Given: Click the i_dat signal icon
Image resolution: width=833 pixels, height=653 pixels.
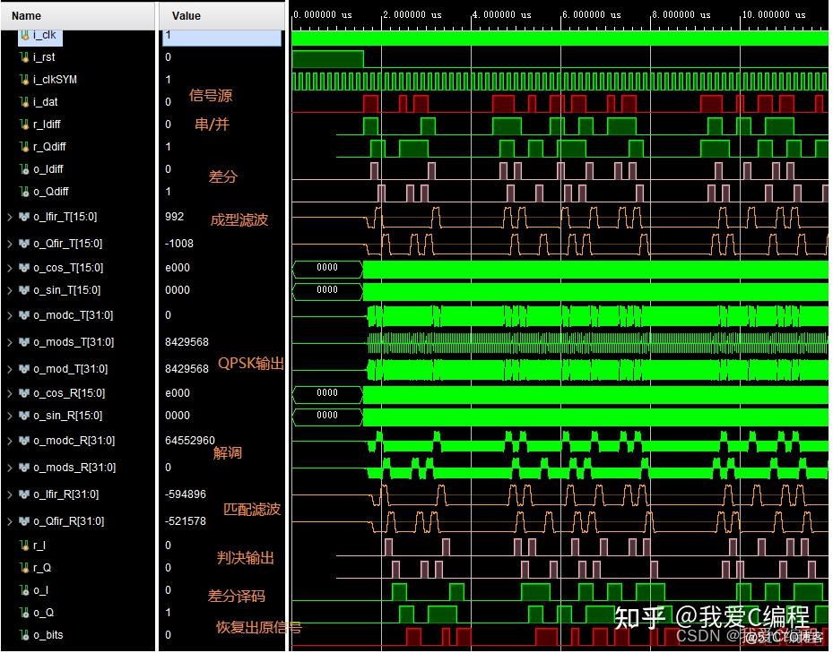Looking at the screenshot, I should [24, 102].
